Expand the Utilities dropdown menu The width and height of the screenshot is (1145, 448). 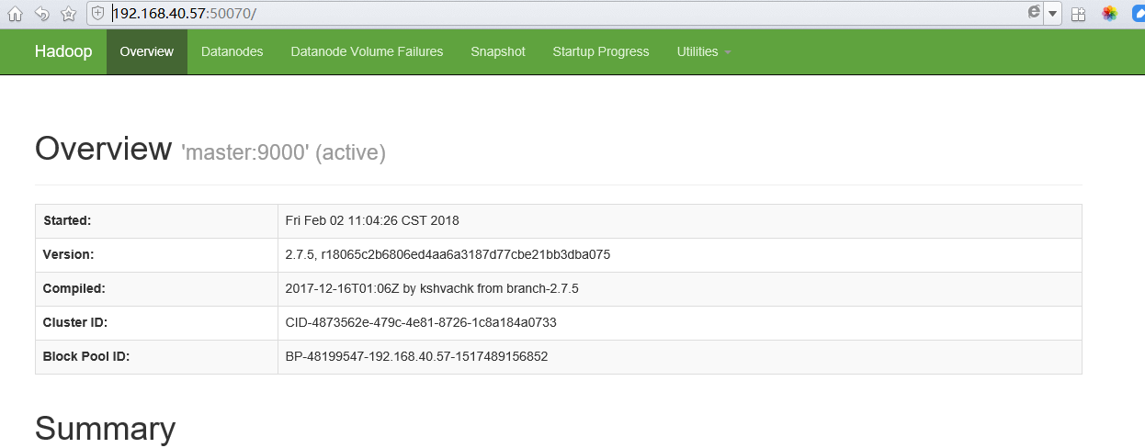704,51
